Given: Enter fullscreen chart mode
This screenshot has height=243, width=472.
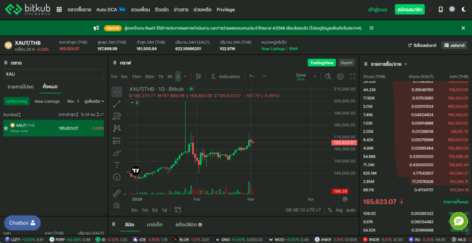Looking at the screenshot, I should point(353,76).
